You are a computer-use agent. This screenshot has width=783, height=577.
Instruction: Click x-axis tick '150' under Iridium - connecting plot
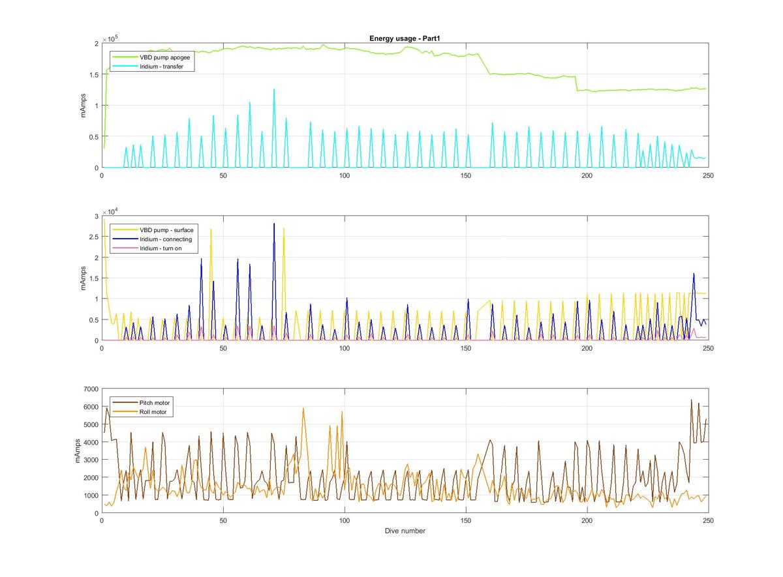466,348
